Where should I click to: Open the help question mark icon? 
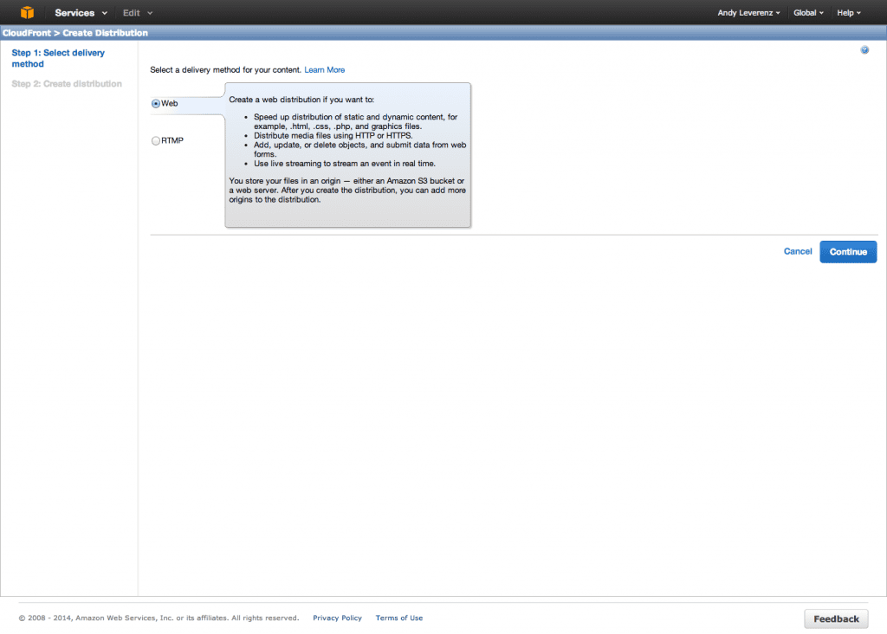(864, 49)
